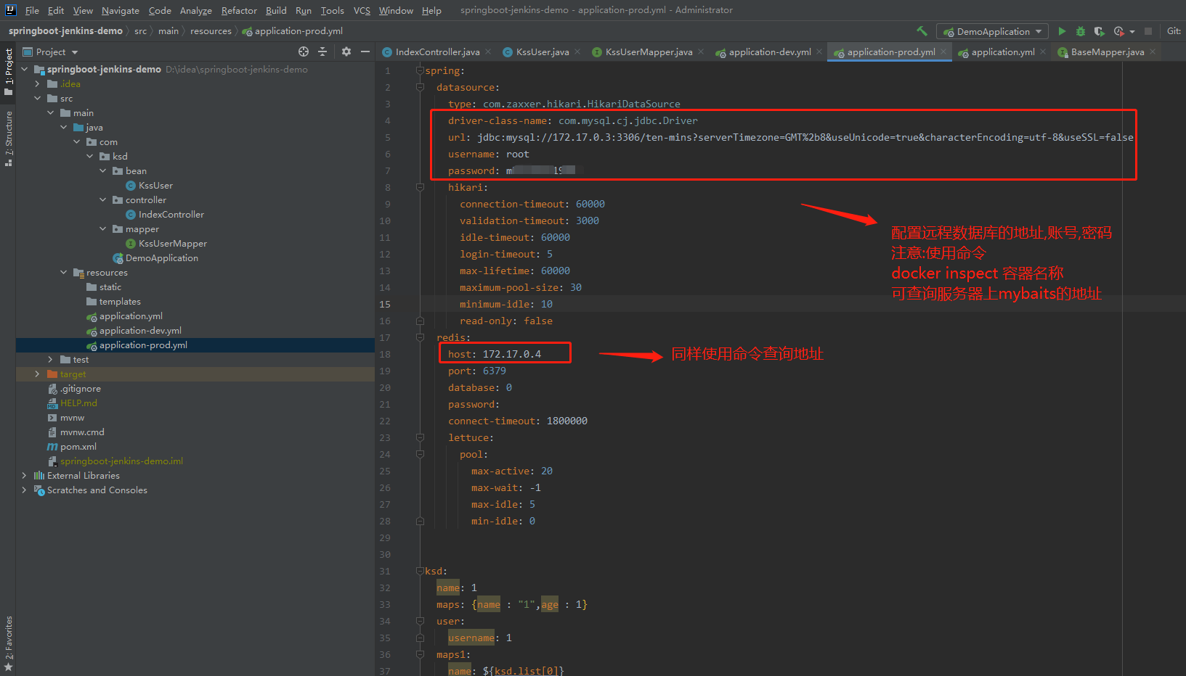This screenshot has width=1186, height=676.
Task: Open the VCS menu
Action: point(362,10)
